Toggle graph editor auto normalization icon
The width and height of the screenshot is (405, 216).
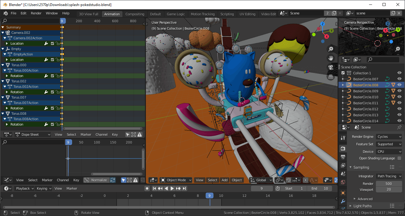click(113, 180)
